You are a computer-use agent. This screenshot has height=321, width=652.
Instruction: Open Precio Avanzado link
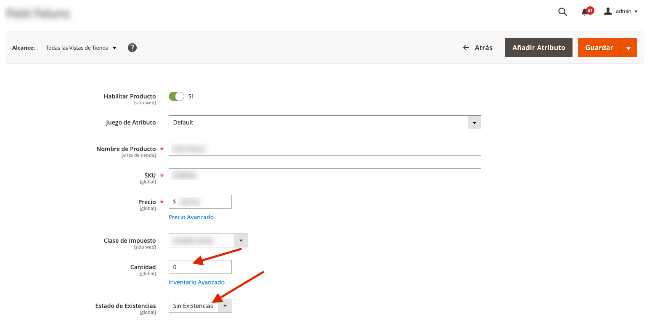(x=191, y=217)
